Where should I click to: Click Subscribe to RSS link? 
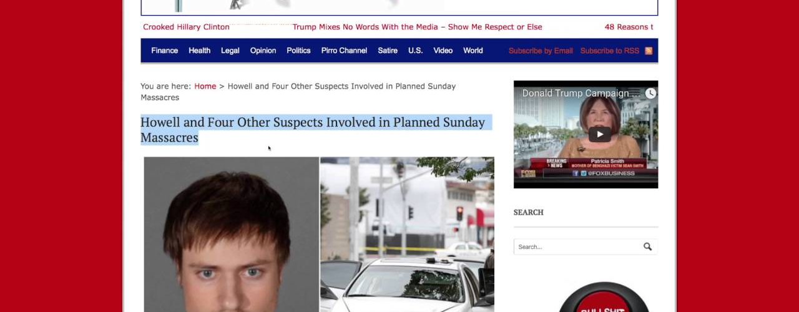(610, 51)
